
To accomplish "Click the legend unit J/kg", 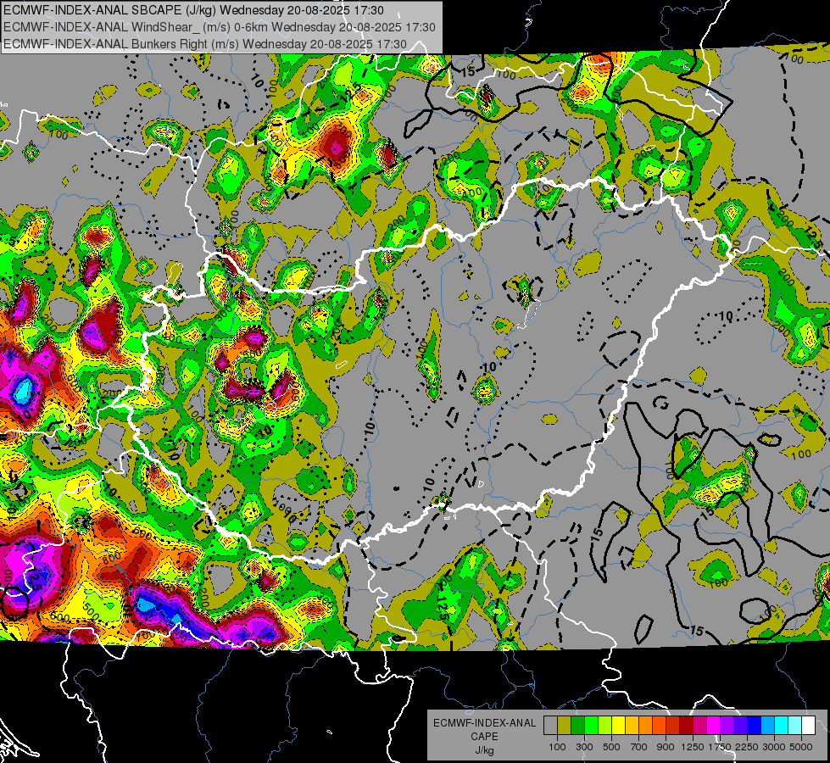I will click(484, 750).
